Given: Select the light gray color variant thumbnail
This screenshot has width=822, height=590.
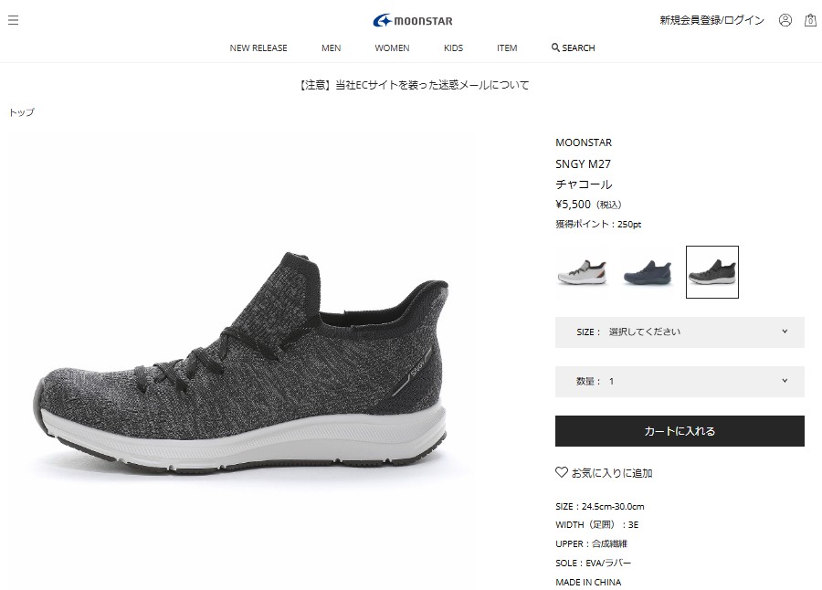Looking at the screenshot, I should 582,272.
